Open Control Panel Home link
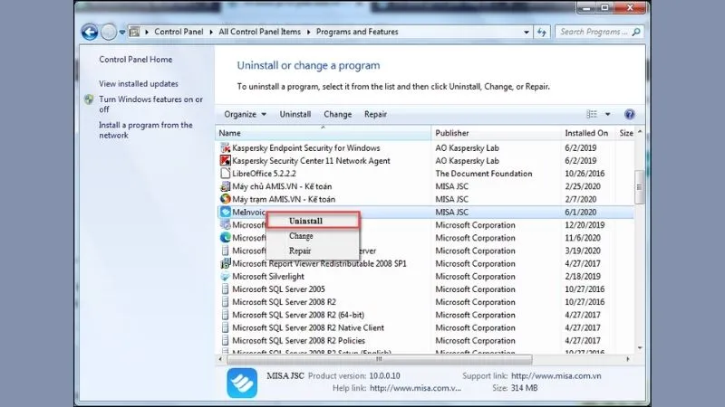Viewport: 725px width, 407px height. click(135, 60)
